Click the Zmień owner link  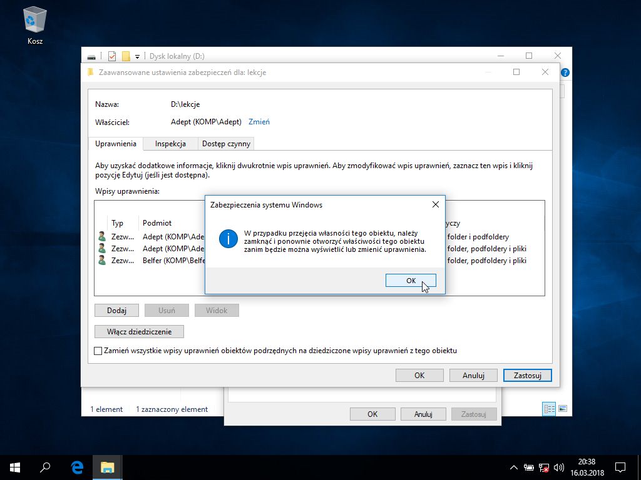[259, 122]
